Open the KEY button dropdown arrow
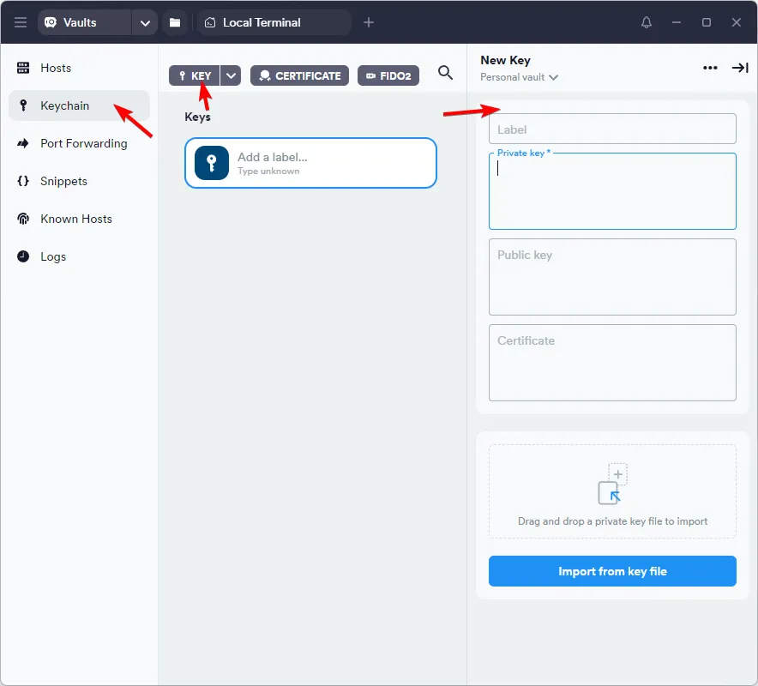 tap(231, 75)
